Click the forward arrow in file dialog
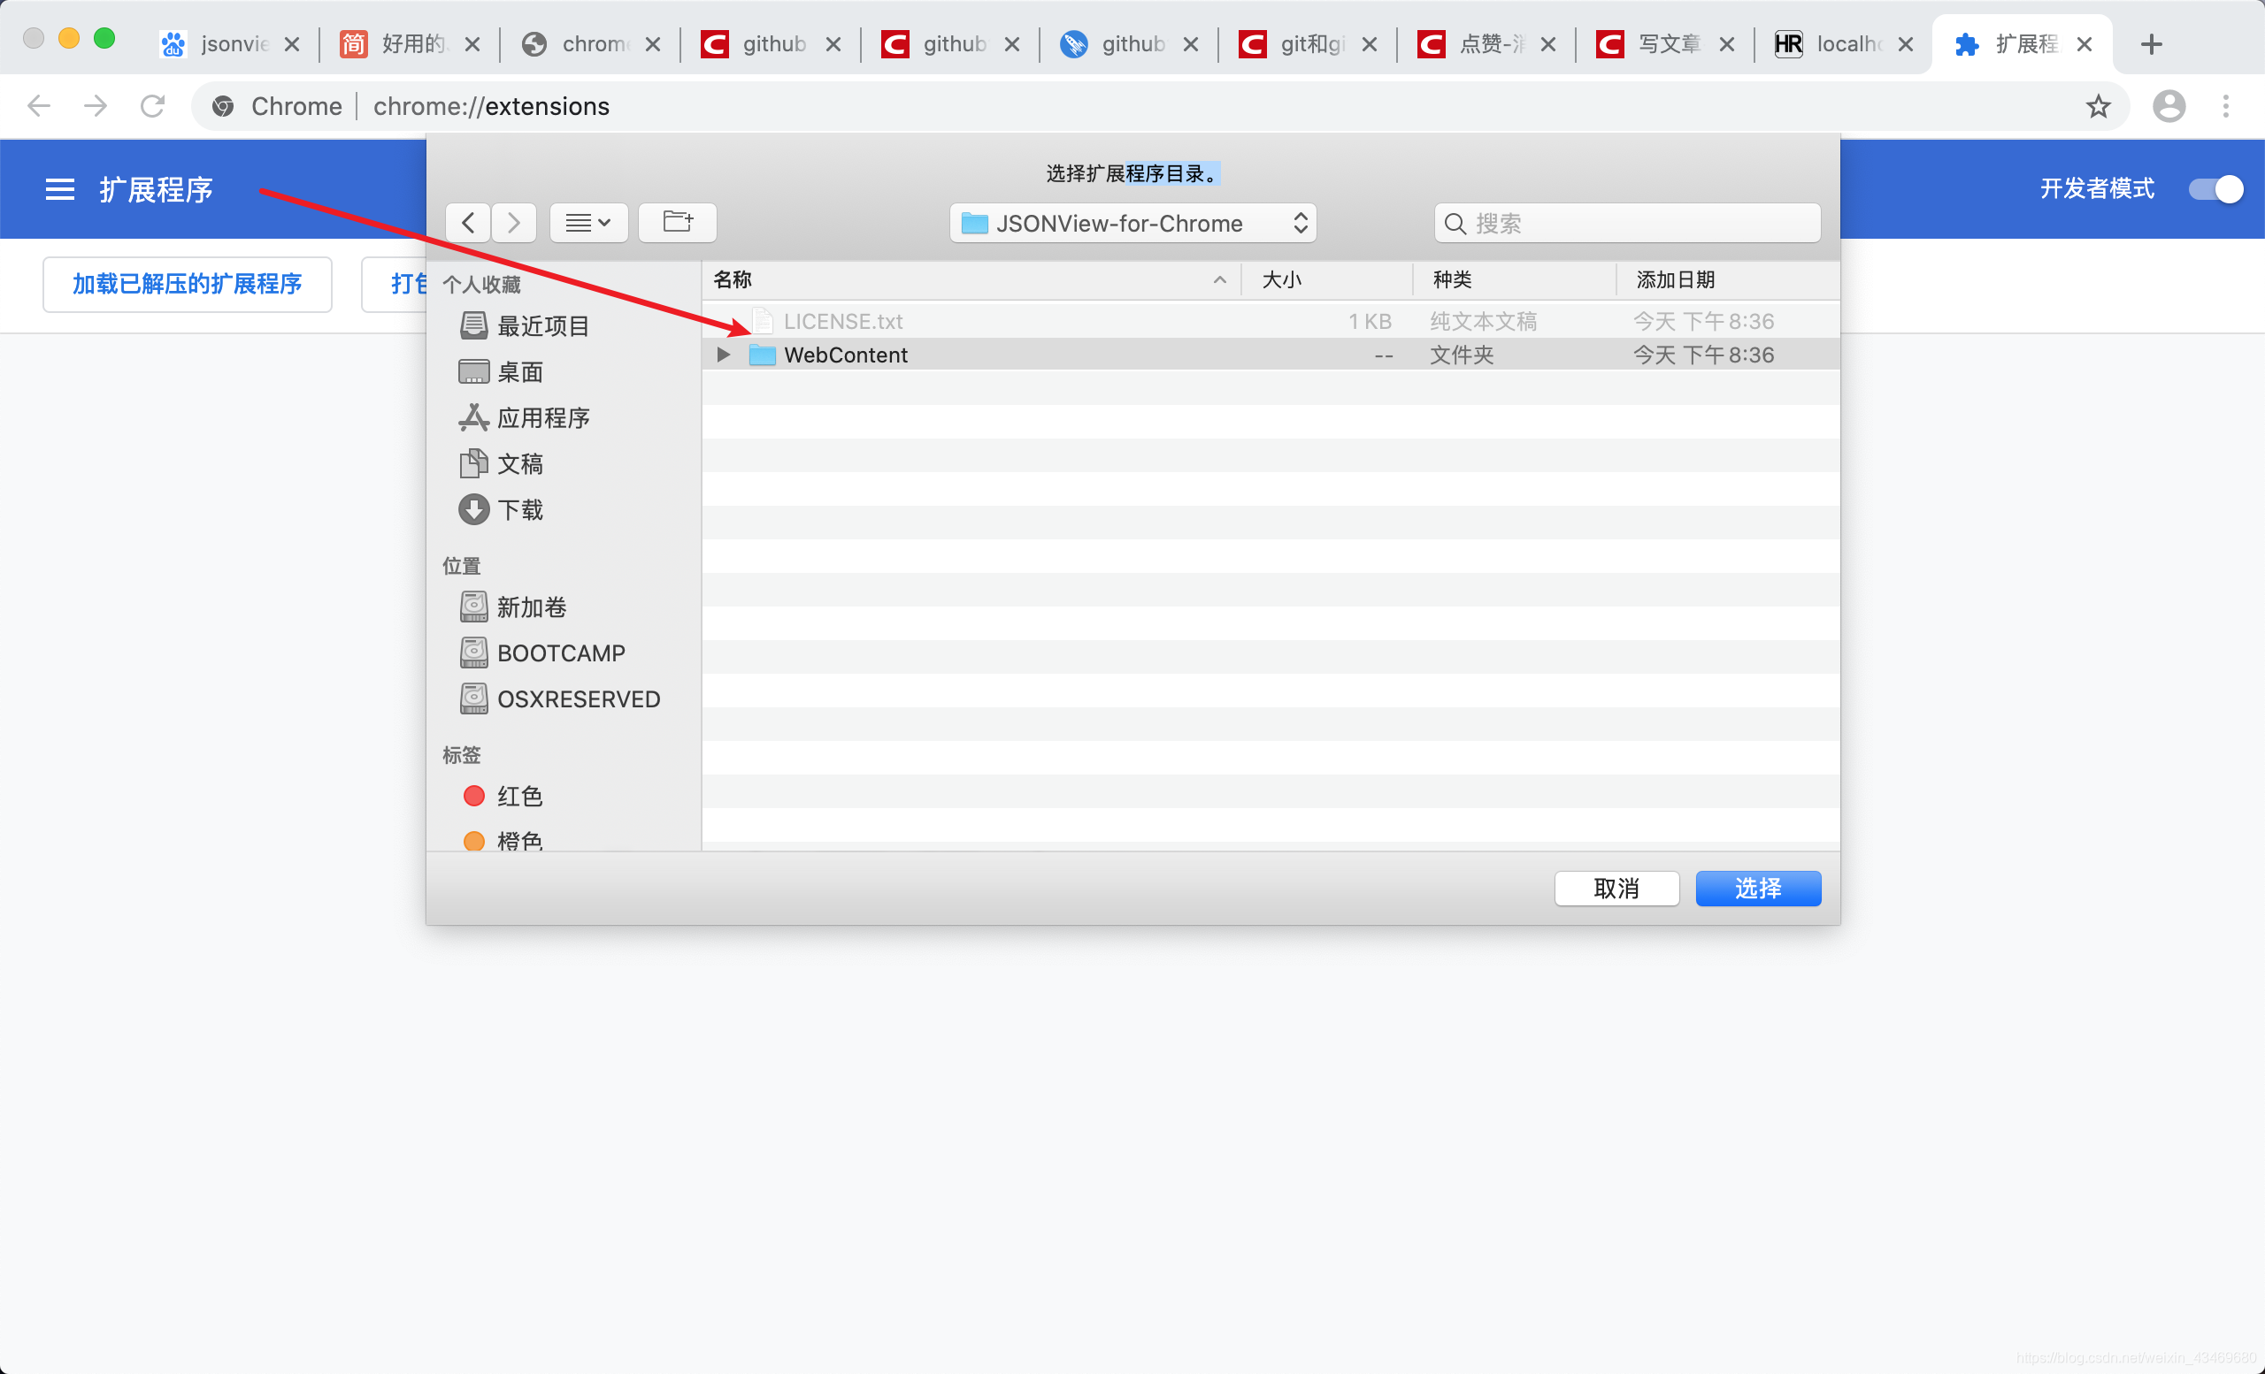This screenshot has width=2265, height=1374. click(x=514, y=223)
